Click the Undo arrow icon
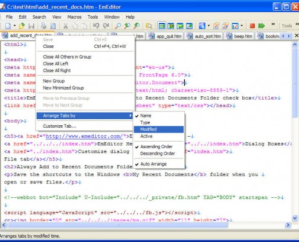Viewport: 299px width, 242px height. [96, 26]
